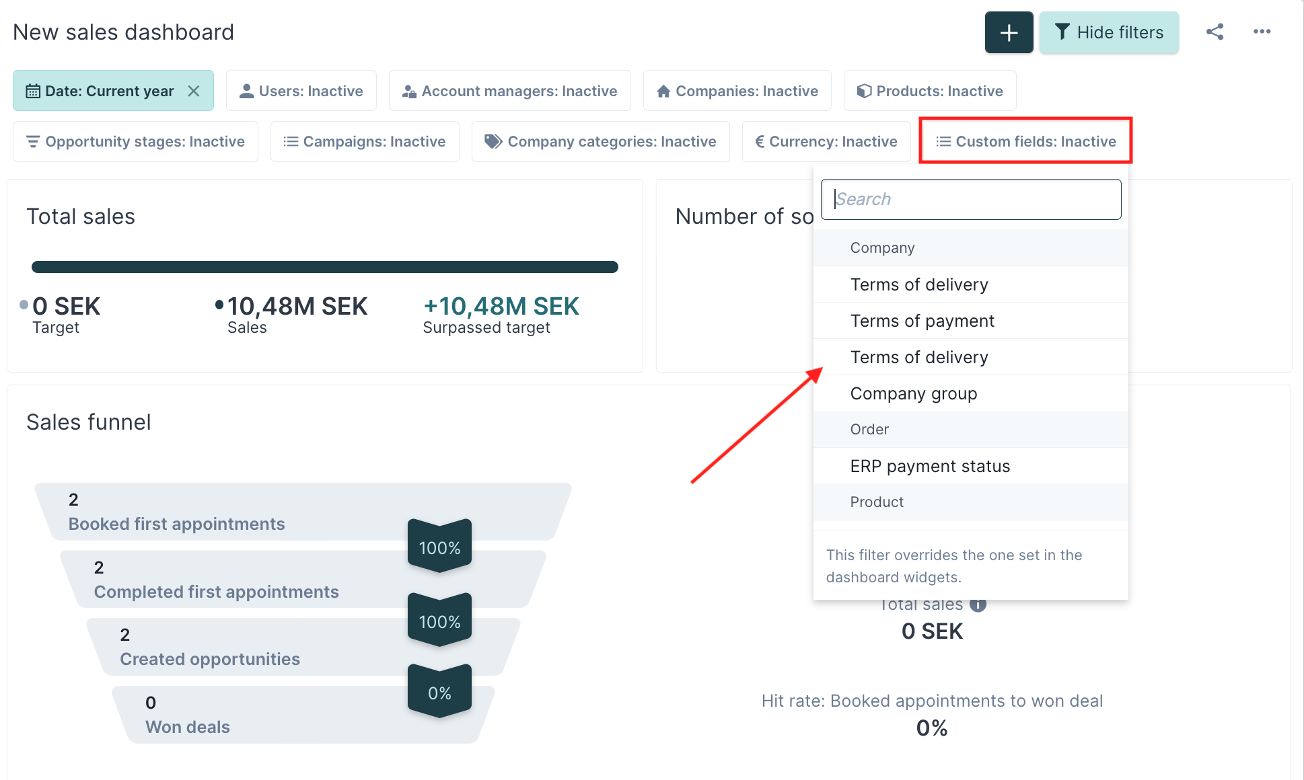Viewport: 1304px width, 780px height.
Task: Click the plus add-widget button
Action: pos(1009,32)
